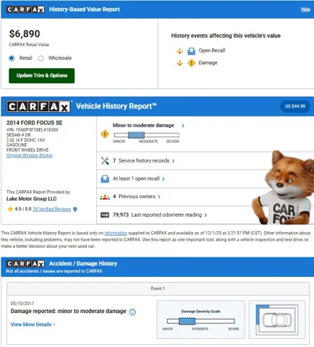The image size is (314, 347).
Task: Click the info icon beside Damage reported
Action: [133, 312]
